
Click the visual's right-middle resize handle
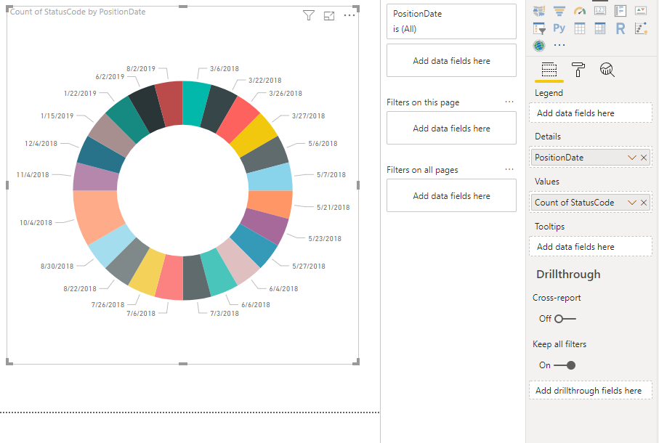(358, 185)
